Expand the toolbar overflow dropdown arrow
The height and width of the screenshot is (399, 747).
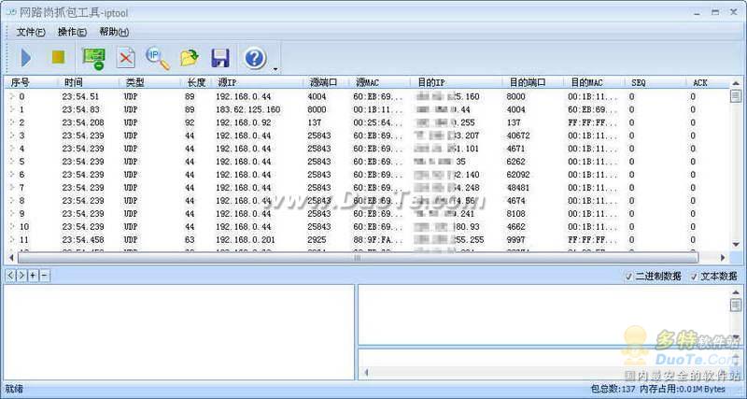tap(275, 69)
